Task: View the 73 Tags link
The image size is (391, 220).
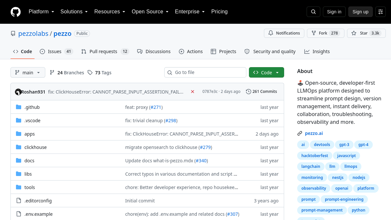Action: 99,73
